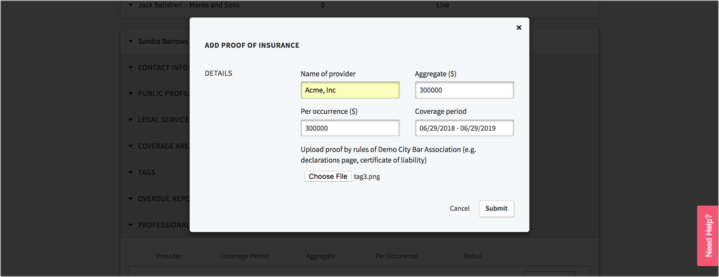
Task: Click the Per occurrence ($) input
Action: [350, 128]
